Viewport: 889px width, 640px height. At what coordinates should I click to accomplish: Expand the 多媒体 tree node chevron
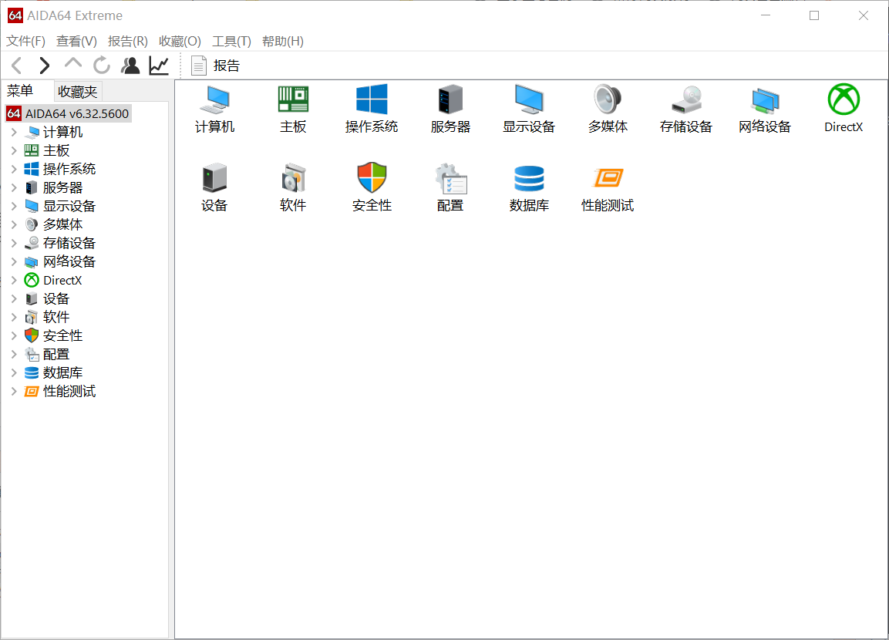(14, 224)
